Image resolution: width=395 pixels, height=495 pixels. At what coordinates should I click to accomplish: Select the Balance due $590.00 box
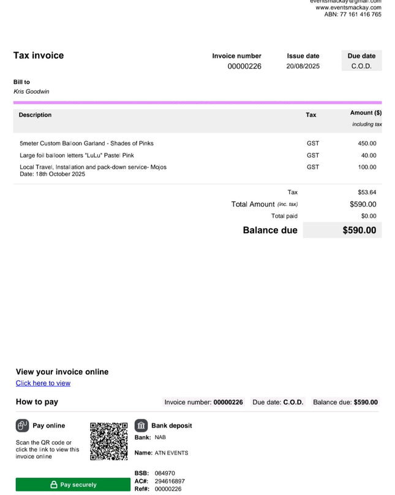[x=342, y=230]
